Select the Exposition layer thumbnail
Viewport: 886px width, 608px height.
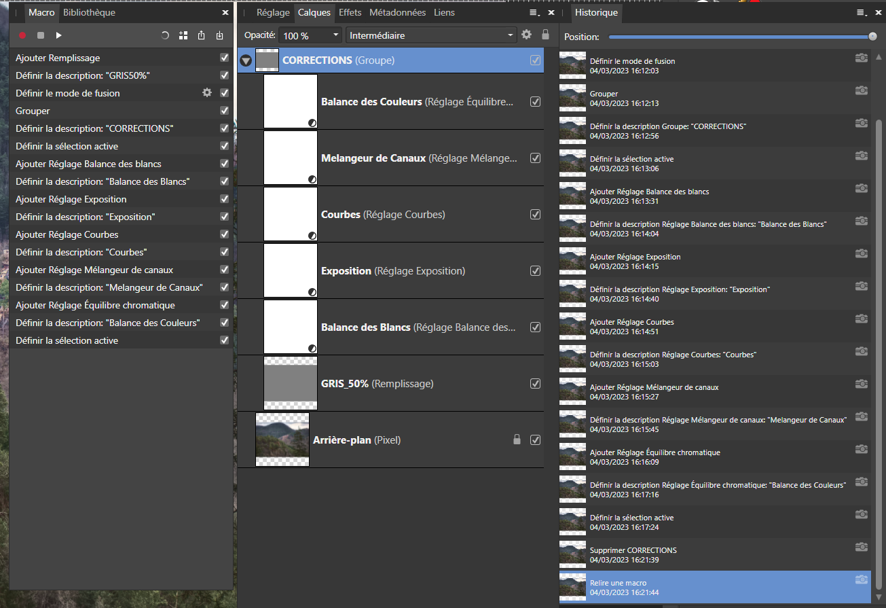[x=291, y=271]
